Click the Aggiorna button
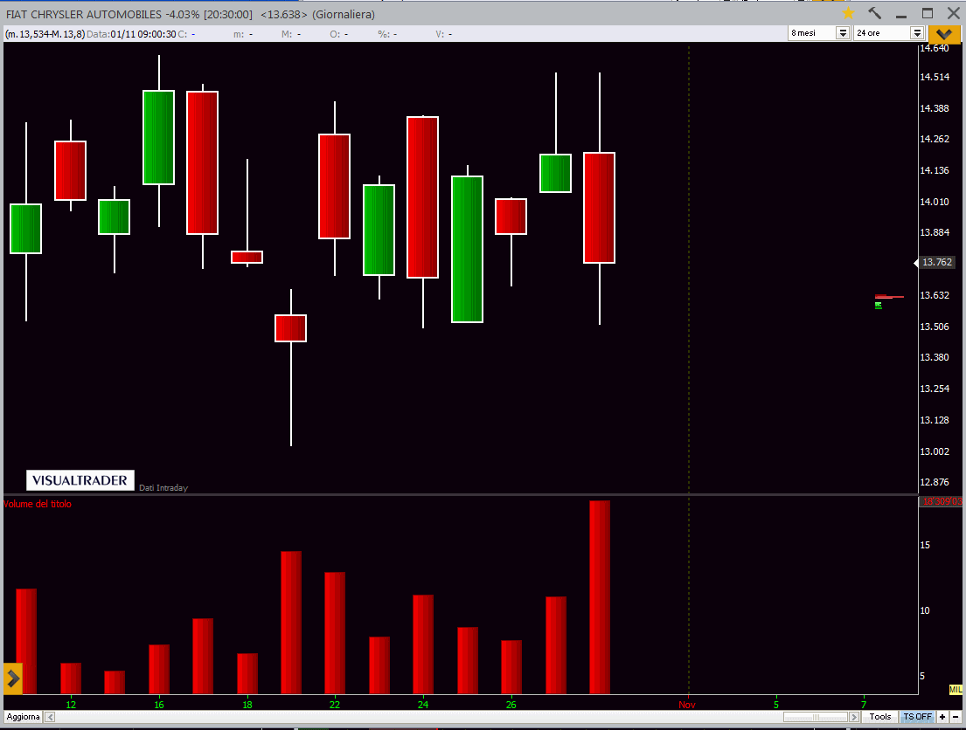This screenshot has width=966, height=730. pyautogui.click(x=24, y=717)
